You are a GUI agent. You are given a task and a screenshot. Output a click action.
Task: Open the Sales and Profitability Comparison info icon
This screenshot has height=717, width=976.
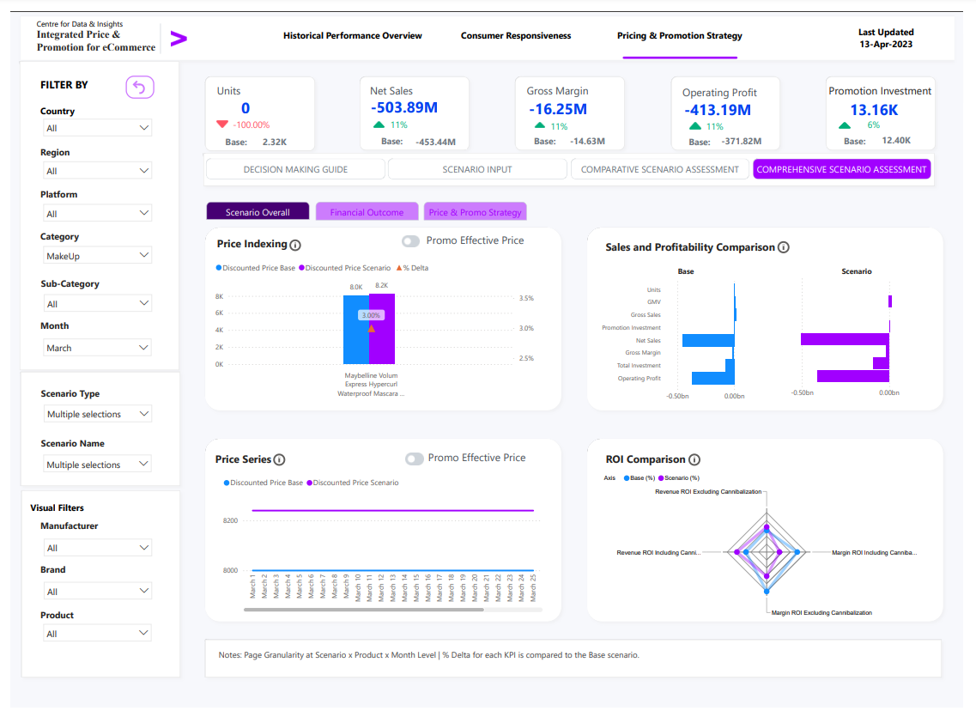[783, 247]
